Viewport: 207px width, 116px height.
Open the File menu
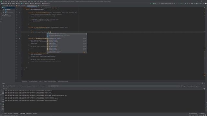pos(4,1)
